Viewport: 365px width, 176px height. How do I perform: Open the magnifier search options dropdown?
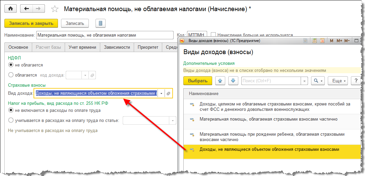pyautogui.click(x=318, y=81)
